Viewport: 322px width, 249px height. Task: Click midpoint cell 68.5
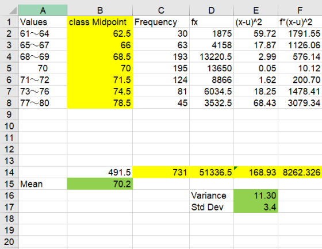point(100,57)
